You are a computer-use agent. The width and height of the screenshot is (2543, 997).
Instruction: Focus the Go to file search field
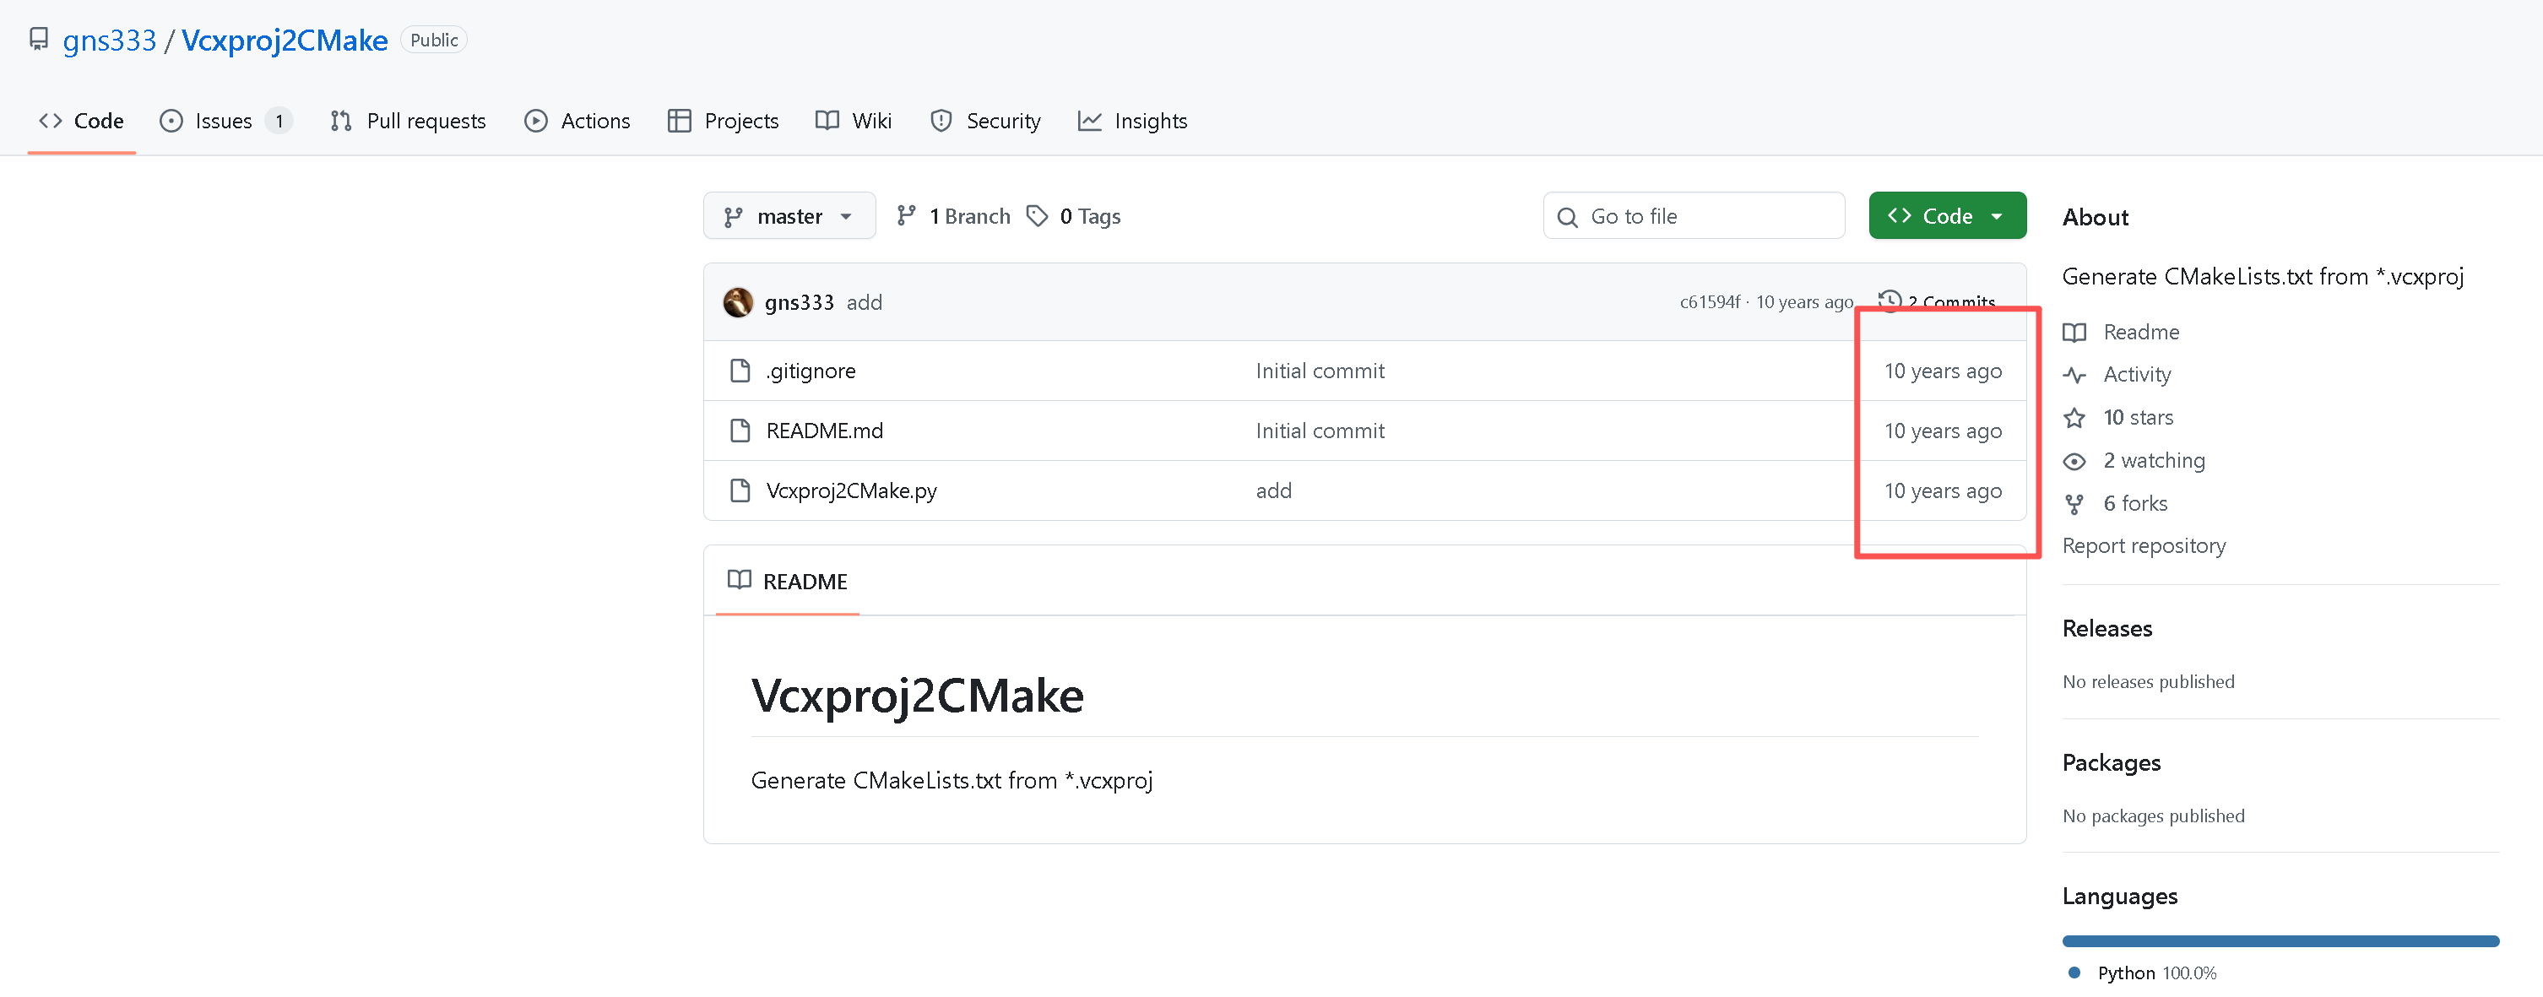coord(1693,215)
